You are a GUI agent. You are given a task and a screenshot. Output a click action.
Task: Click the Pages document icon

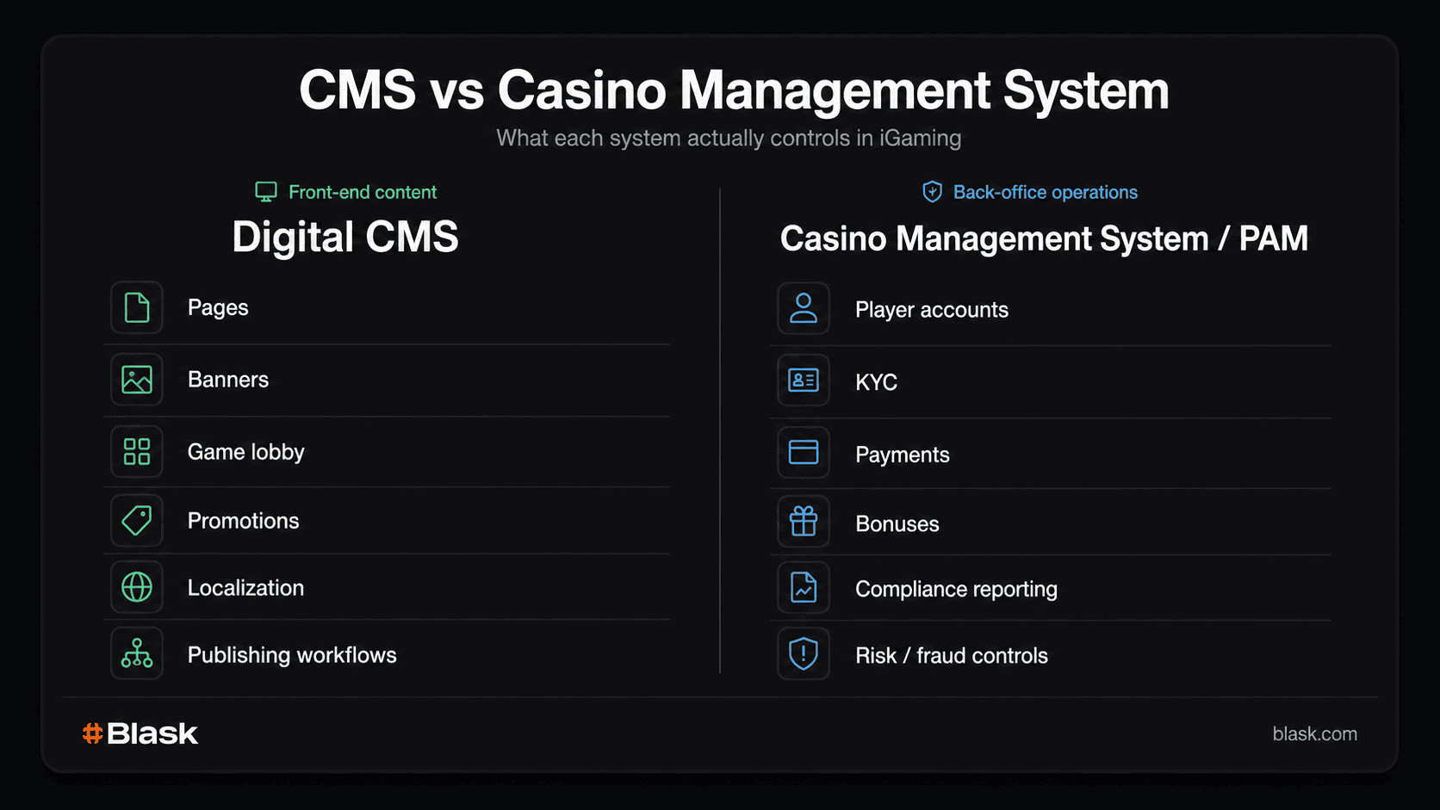(137, 307)
